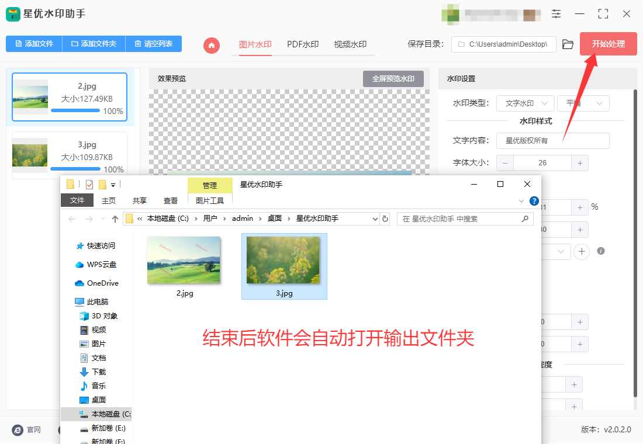The image size is (643, 444).
Task: Open 音乐 folder in navigation pane
Action: (x=93, y=386)
